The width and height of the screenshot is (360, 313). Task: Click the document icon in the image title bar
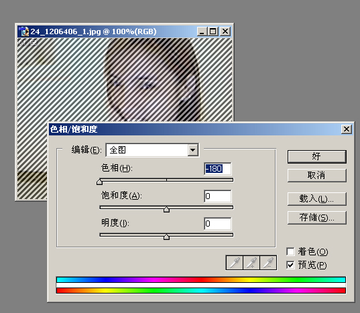point(24,32)
